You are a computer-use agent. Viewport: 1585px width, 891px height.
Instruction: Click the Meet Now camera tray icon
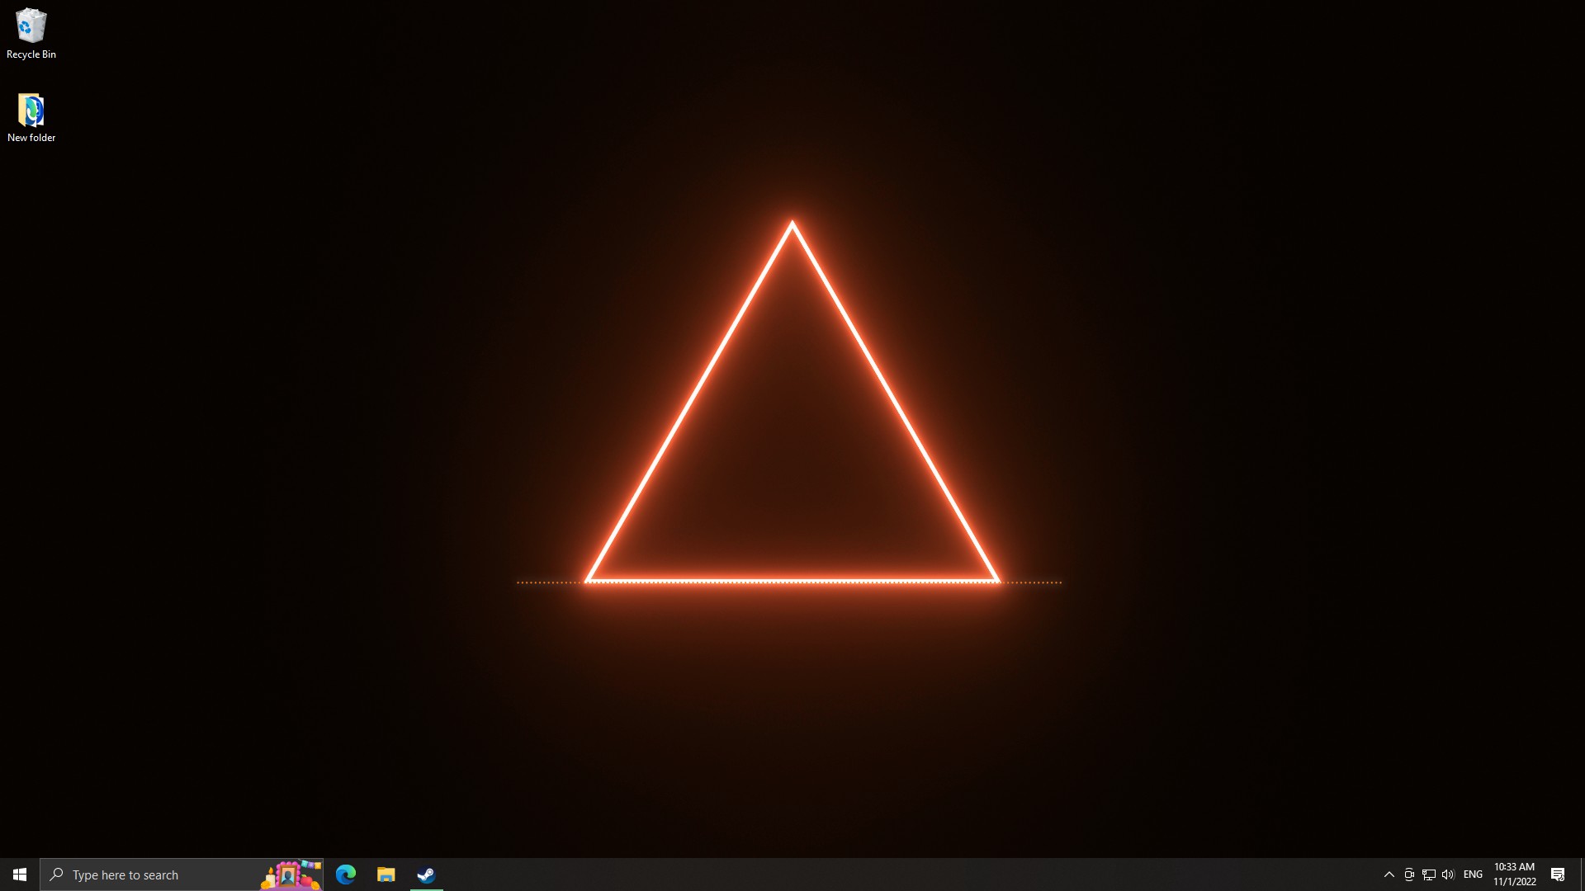click(x=1409, y=874)
